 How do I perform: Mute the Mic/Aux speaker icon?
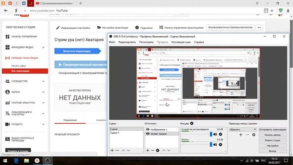(215, 144)
